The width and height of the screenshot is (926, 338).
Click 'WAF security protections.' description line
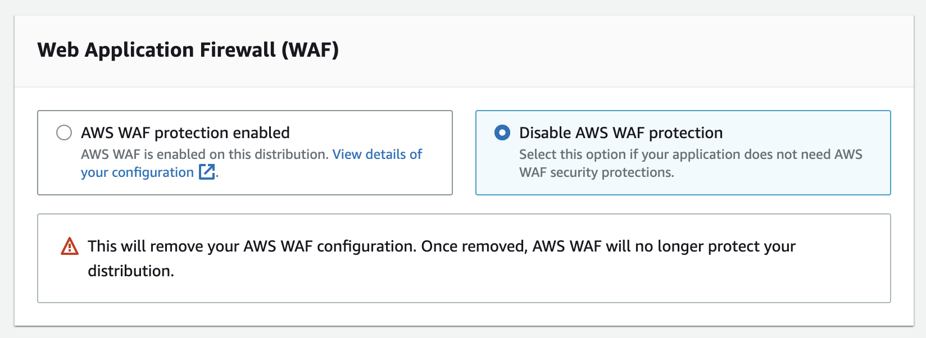[597, 172]
